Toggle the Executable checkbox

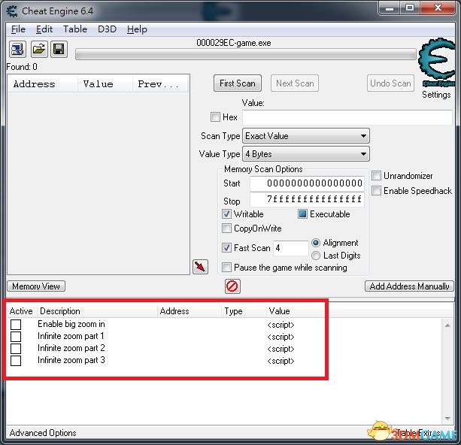pos(302,213)
